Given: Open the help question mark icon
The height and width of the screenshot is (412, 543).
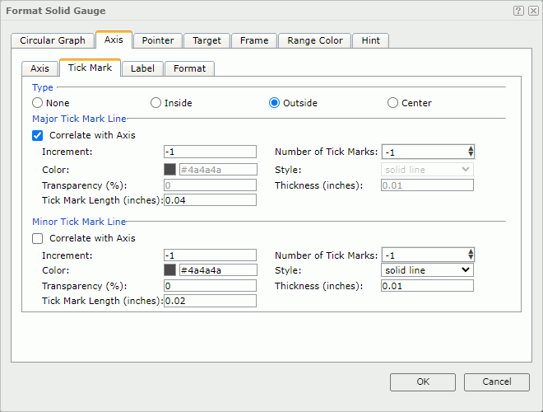Looking at the screenshot, I should coord(518,11).
